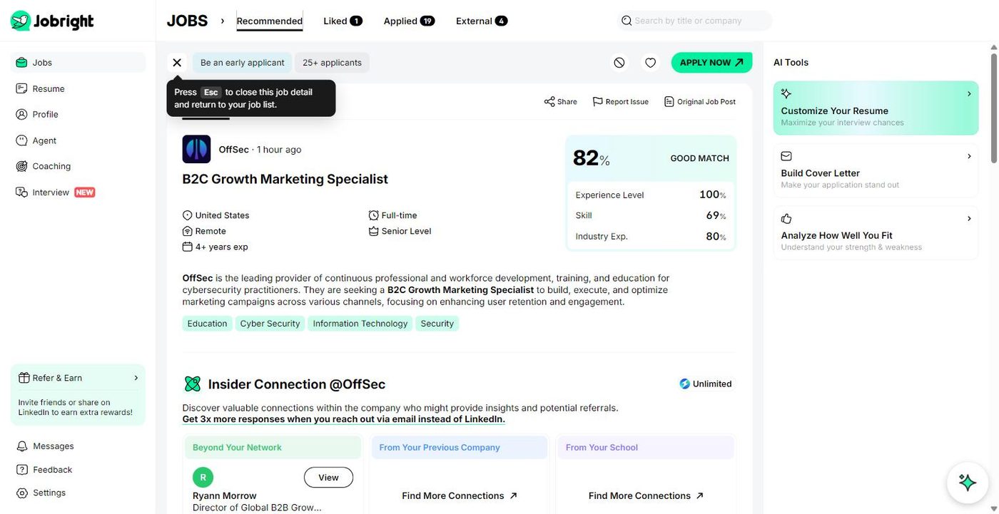The width and height of the screenshot is (999, 514).
Task: Switch to the Recommended tab
Action: pos(270,21)
